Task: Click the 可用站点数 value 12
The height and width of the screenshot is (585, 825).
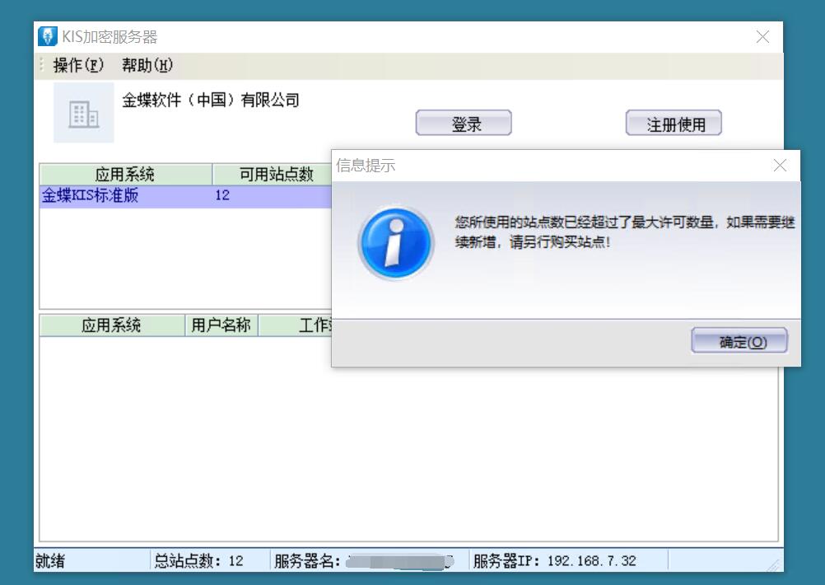Action: pyautogui.click(x=222, y=195)
